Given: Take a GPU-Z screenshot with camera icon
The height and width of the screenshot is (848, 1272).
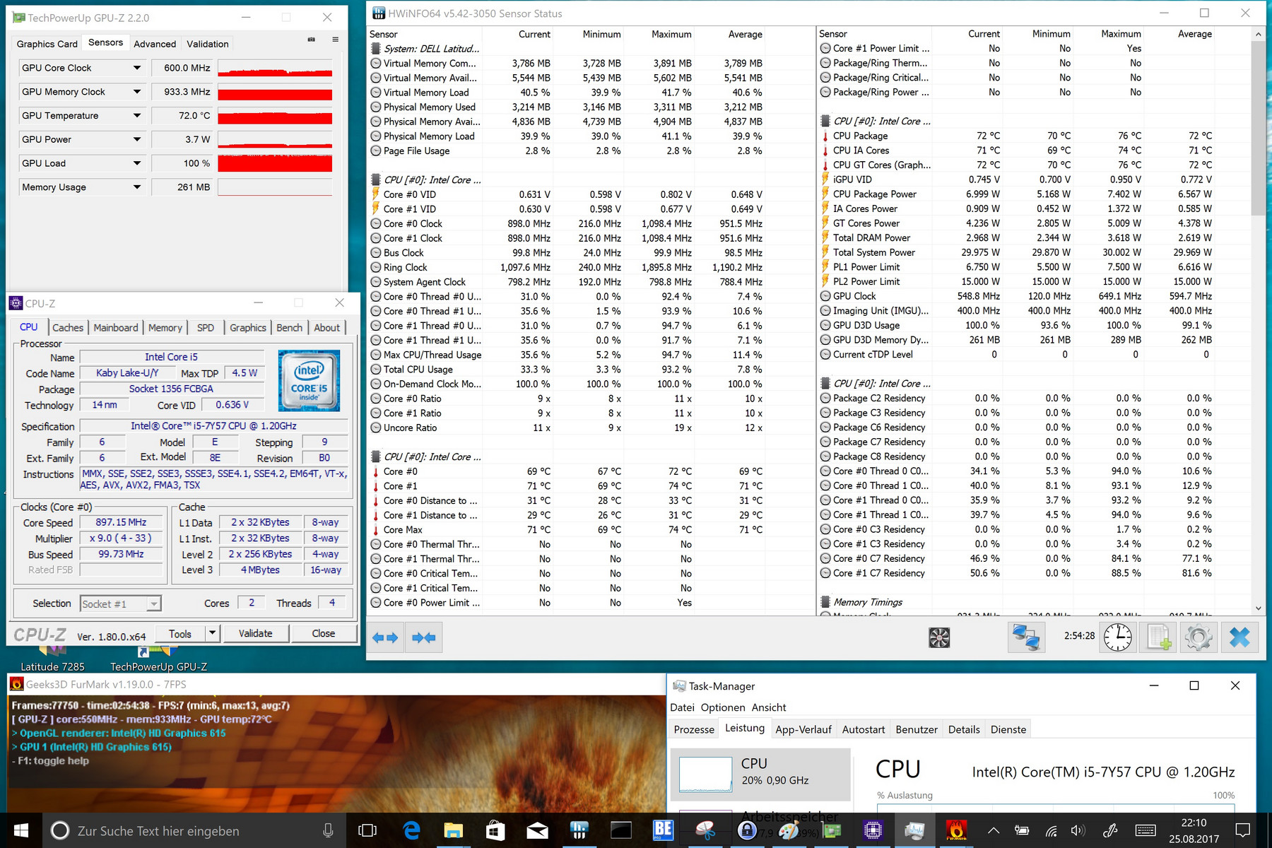Looking at the screenshot, I should (x=311, y=40).
